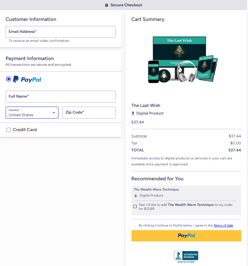
Task: Click the padlock icon in the Secure Checkout header
Action: click(x=106, y=5)
